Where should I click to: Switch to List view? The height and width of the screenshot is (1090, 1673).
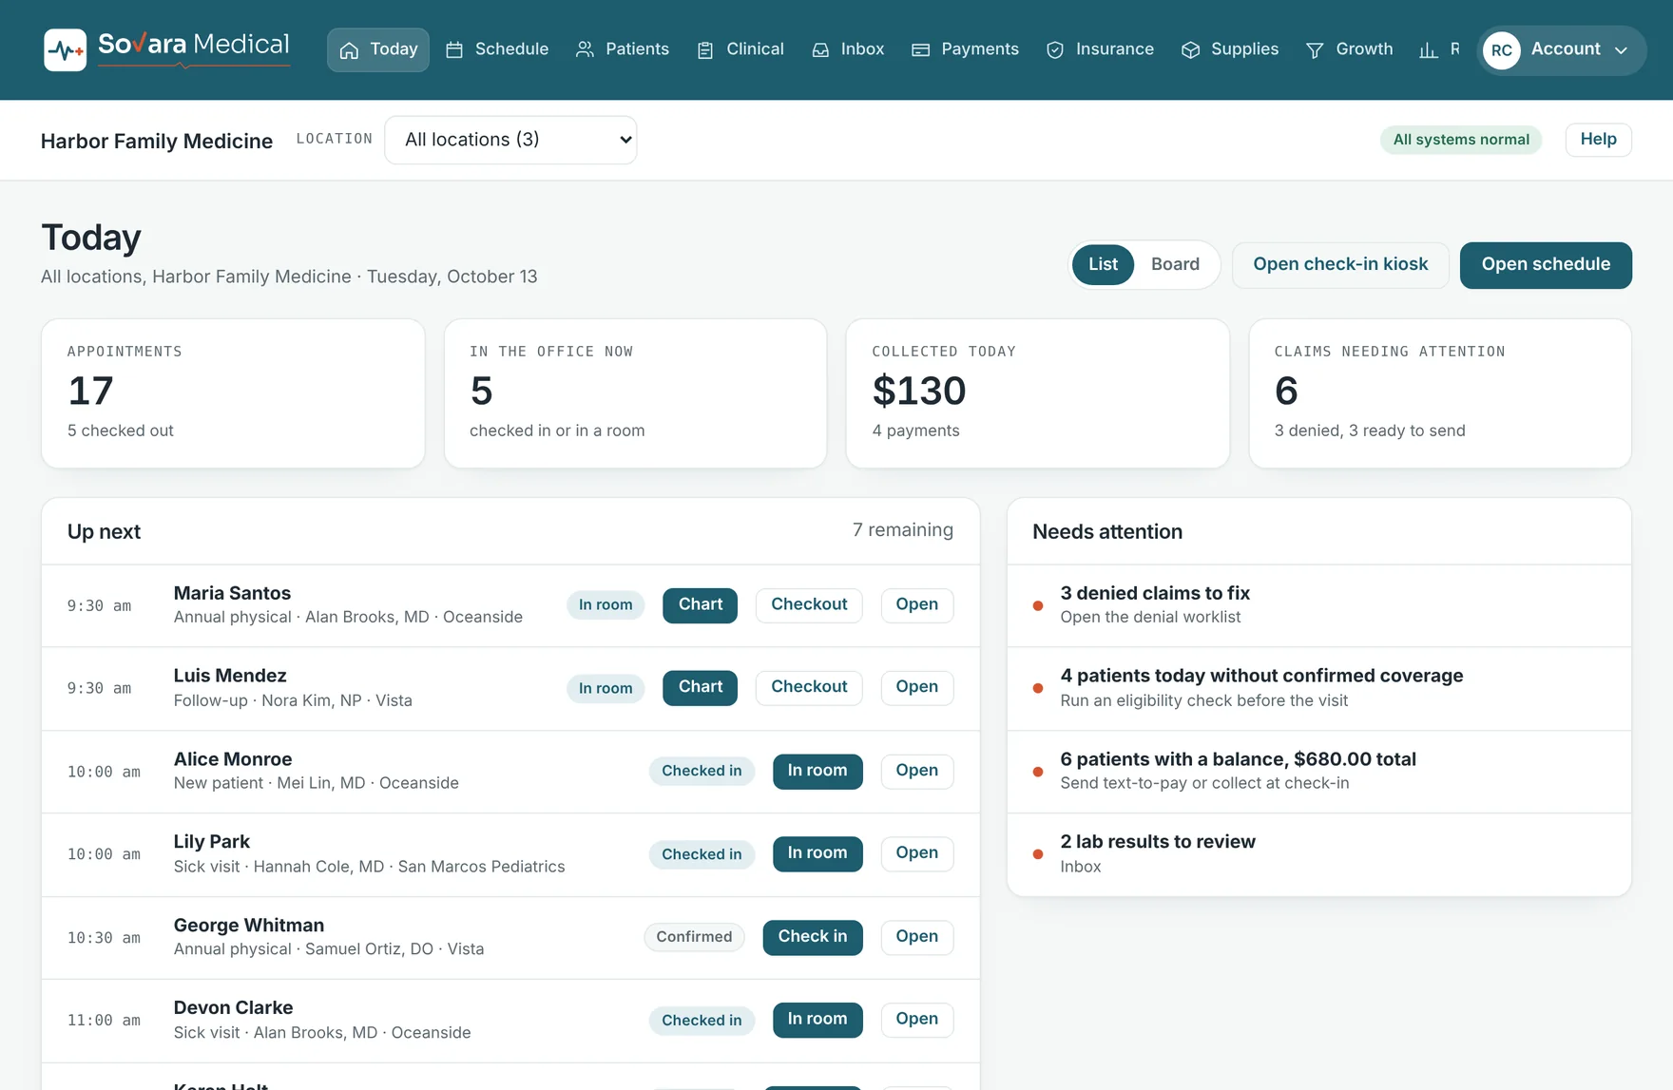[x=1103, y=264]
